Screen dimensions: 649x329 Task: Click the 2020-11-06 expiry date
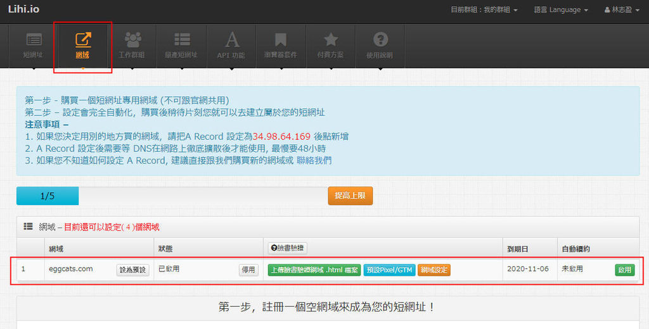[528, 269]
